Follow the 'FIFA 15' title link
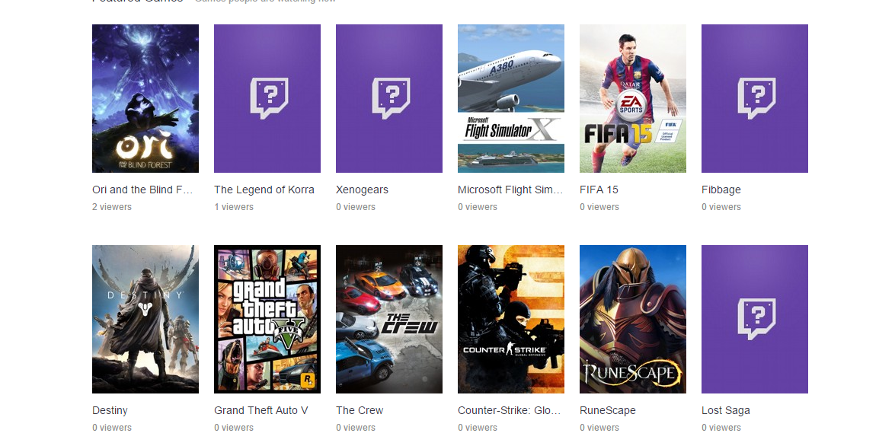The height and width of the screenshot is (446, 895). pos(599,190)
